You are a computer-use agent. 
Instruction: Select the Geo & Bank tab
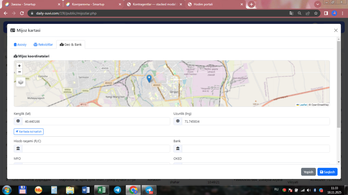click(71, 44)
